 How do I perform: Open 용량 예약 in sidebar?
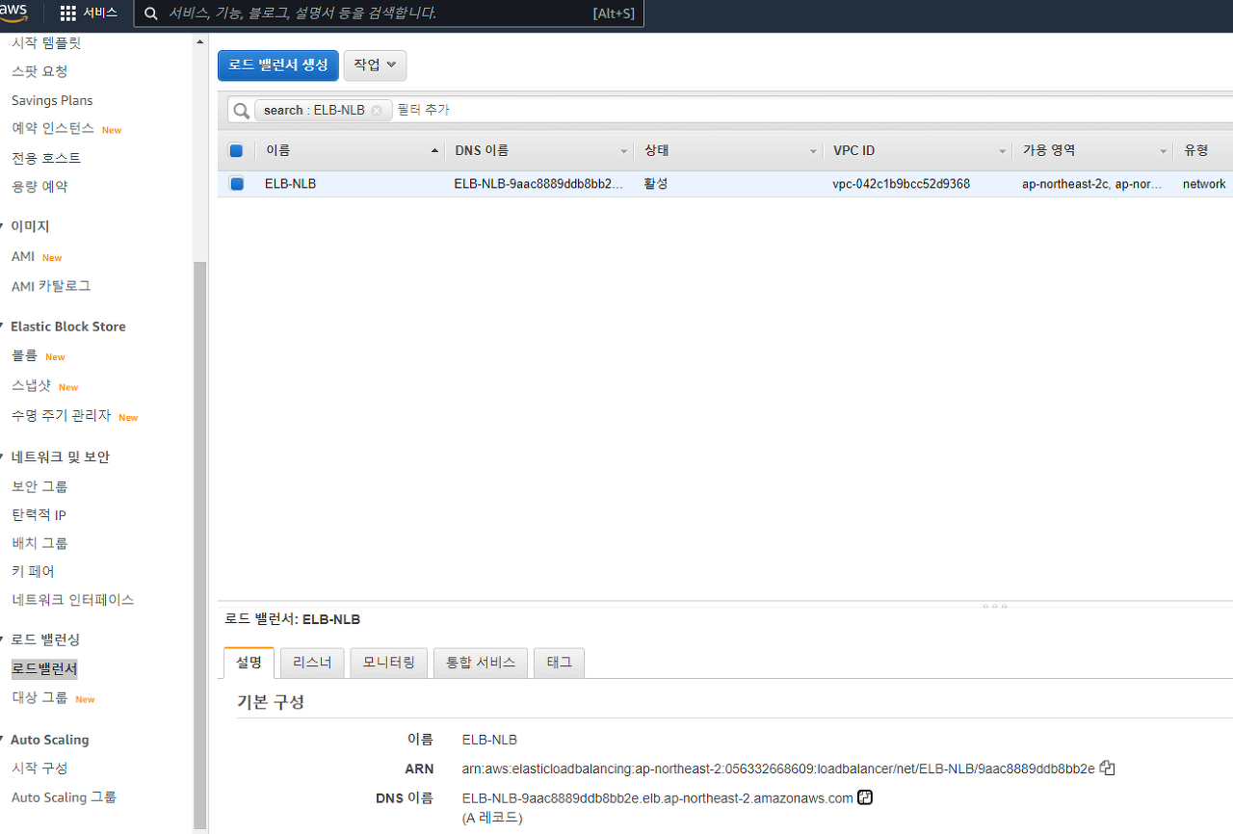tap(39, 187)
